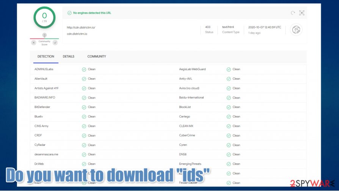Open the graph relations icon
This screenshot has width=339, height=191.
(x=302, y=13)
